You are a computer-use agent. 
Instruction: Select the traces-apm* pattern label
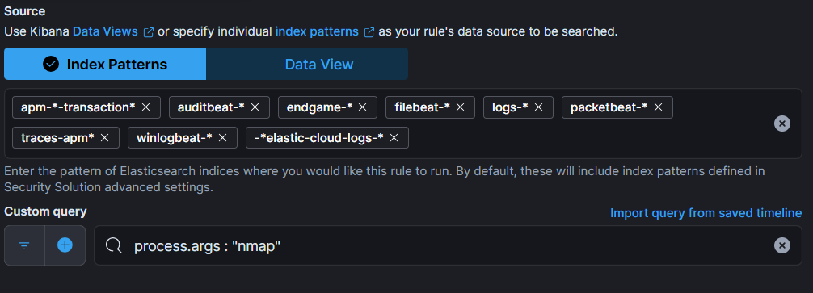[x=57, y=138]
